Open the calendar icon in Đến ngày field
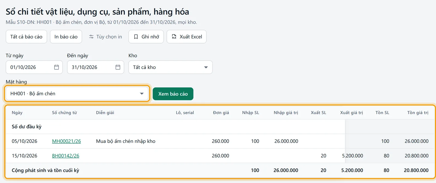 pos(118,67)
